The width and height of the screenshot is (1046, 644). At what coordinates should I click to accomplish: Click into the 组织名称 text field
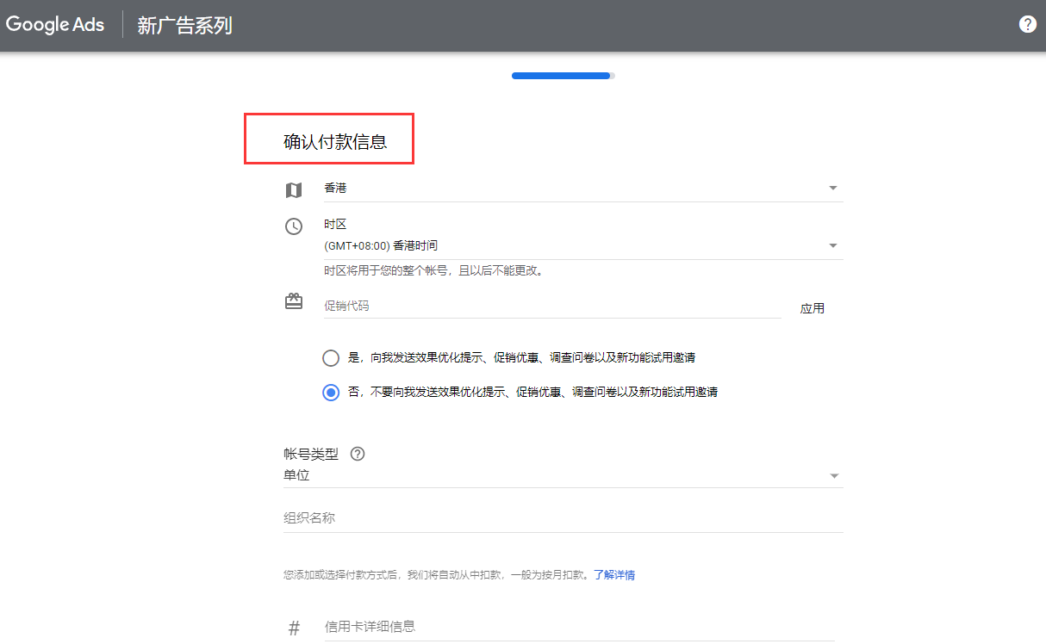click(x=563, y=518)
